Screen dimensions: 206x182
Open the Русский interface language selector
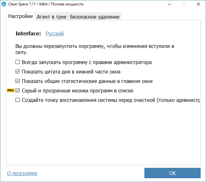55,33
